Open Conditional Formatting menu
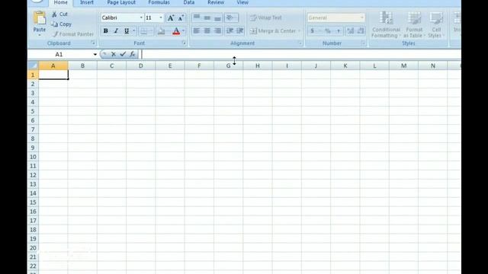Viewport: 488px width, 274px height. click(x=386, y=25)
